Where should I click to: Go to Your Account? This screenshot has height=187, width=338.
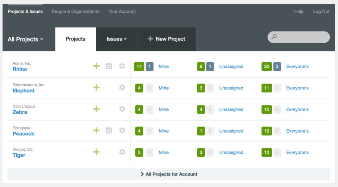click(122, 12)
